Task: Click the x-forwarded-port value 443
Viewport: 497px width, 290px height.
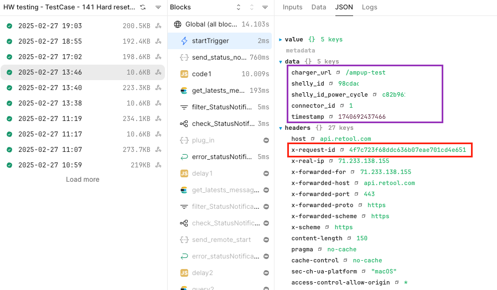Action: tap(369, 194)
